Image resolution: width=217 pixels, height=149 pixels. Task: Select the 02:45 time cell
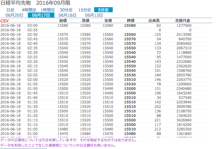33,39
